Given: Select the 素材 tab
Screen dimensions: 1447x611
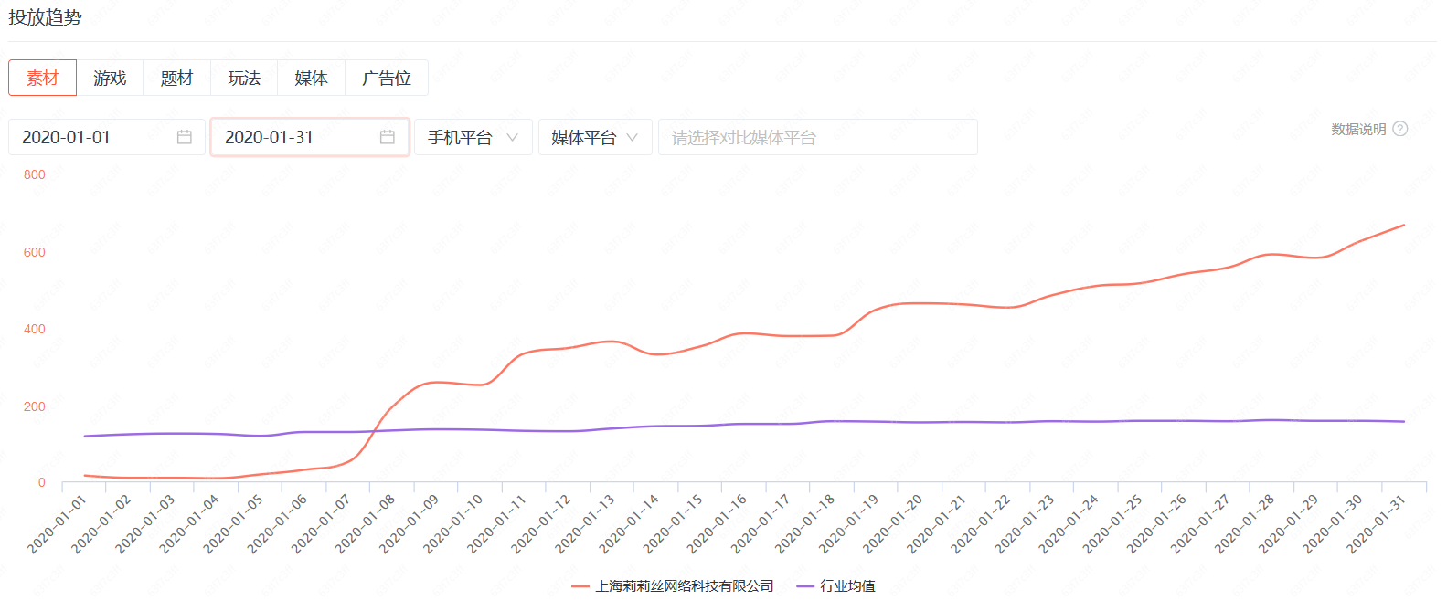Looking at the screenshot, I should 42,78.
